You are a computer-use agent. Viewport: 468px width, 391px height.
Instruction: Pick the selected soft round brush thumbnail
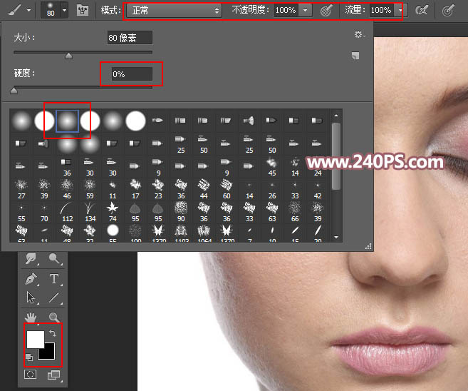(x=68, y=121)
